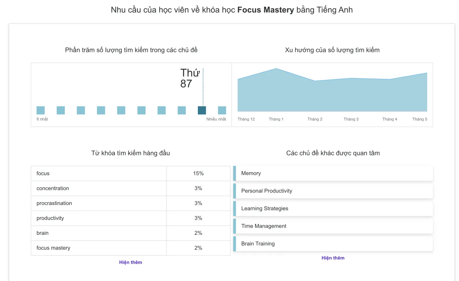The width and height of the screenshot is (459, 281).
Task: Select the highlighted dark square showing rank 87
Action: (202, 110)
